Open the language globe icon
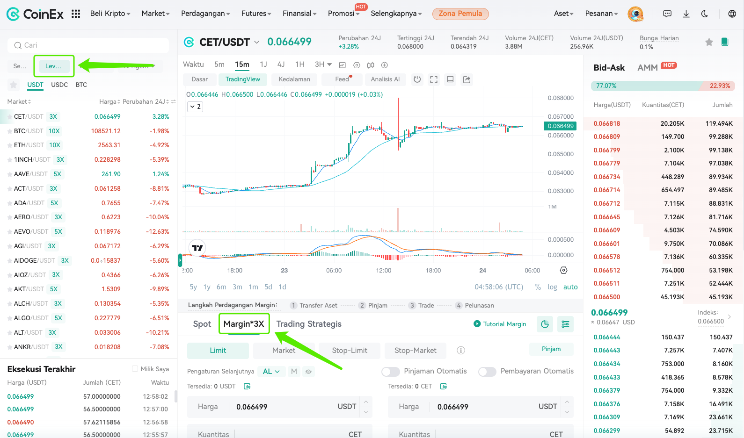Image resolution: width=744 pixels, height=438 pixels. [x=732, y=14]
